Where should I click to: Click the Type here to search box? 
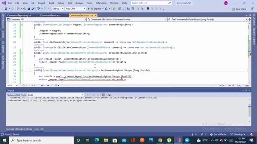[x=41, y=140]
